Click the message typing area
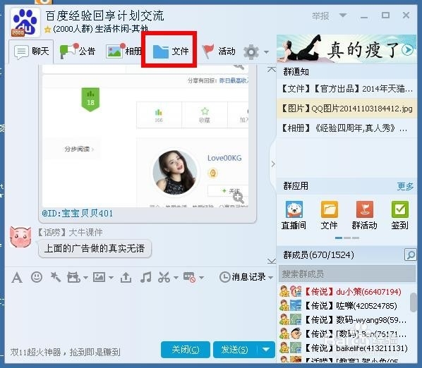 coord(140,312)
